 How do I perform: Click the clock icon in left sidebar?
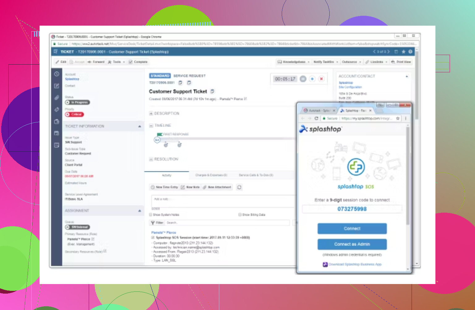coord(57,74)
